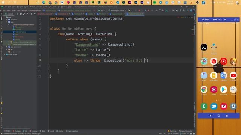Open the Terminal app on phone mirror
This screenshot has width=241, height=135.
coord(204,48)
